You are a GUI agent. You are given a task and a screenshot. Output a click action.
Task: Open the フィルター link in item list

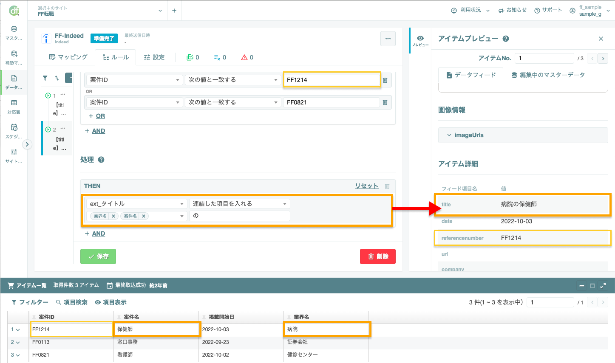pyautogui.click(x=30, y=302)
